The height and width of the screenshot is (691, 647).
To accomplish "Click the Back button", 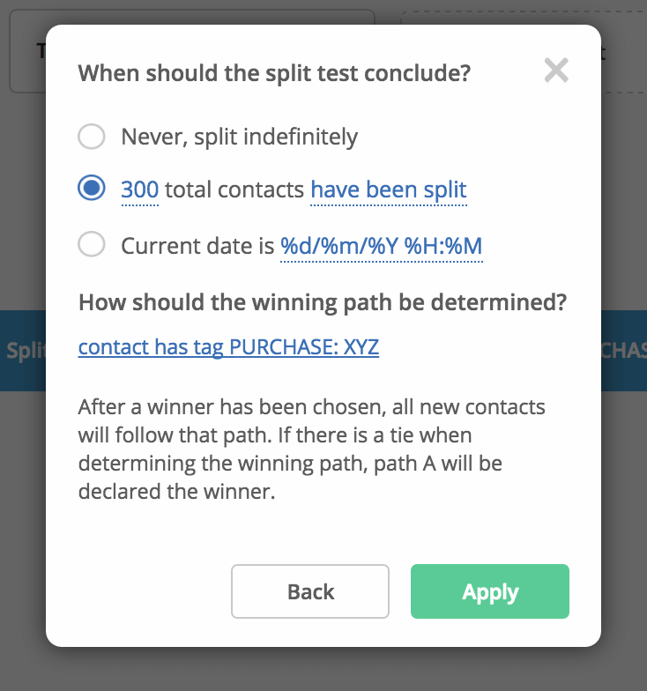I will click(310, 591).
